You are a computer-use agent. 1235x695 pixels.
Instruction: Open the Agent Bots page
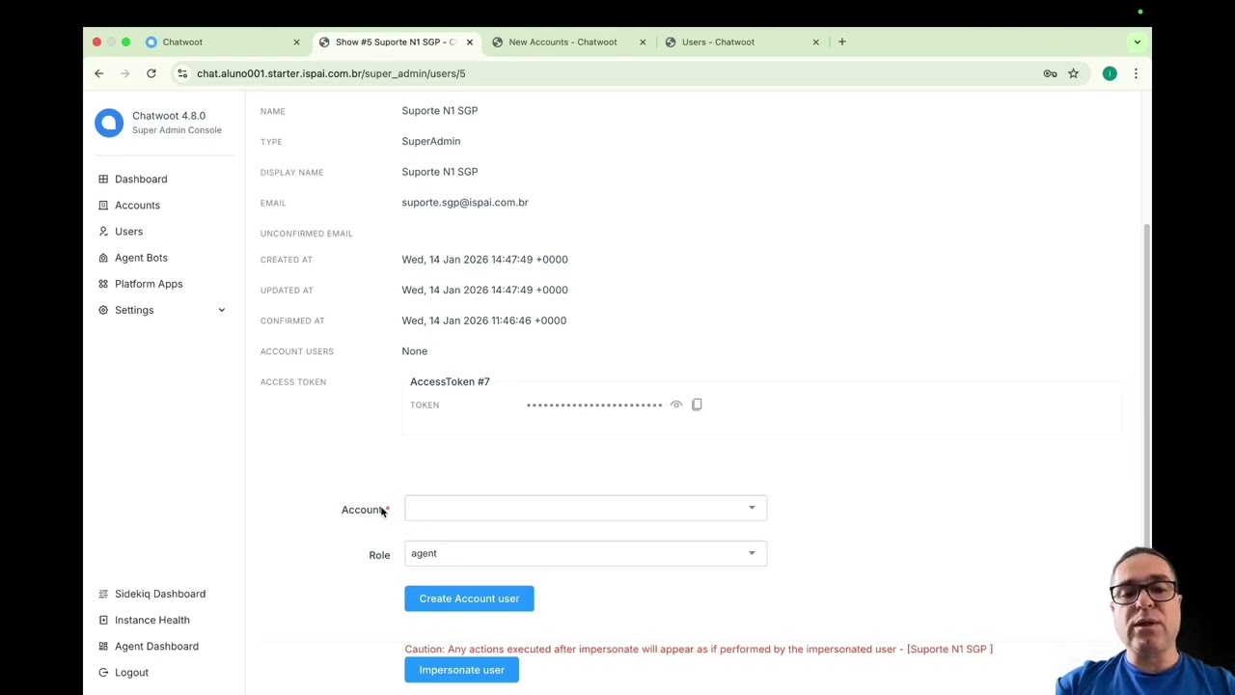pos(141,258)
